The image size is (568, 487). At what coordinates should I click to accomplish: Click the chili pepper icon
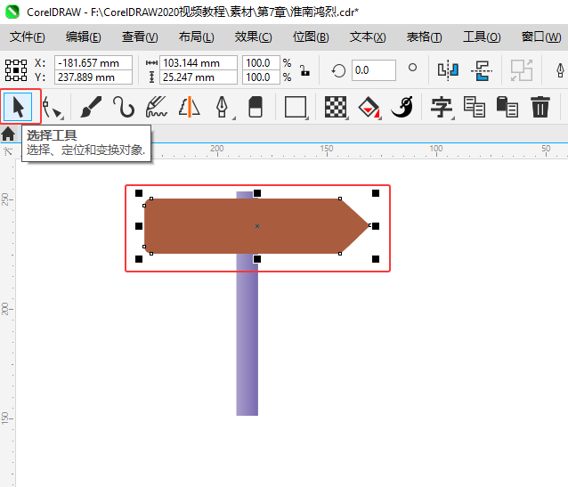pyautogui.click(x=402, y=107)
